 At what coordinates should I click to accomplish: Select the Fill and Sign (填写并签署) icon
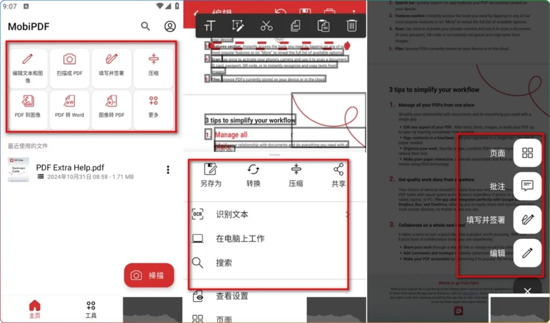(527, 220)
